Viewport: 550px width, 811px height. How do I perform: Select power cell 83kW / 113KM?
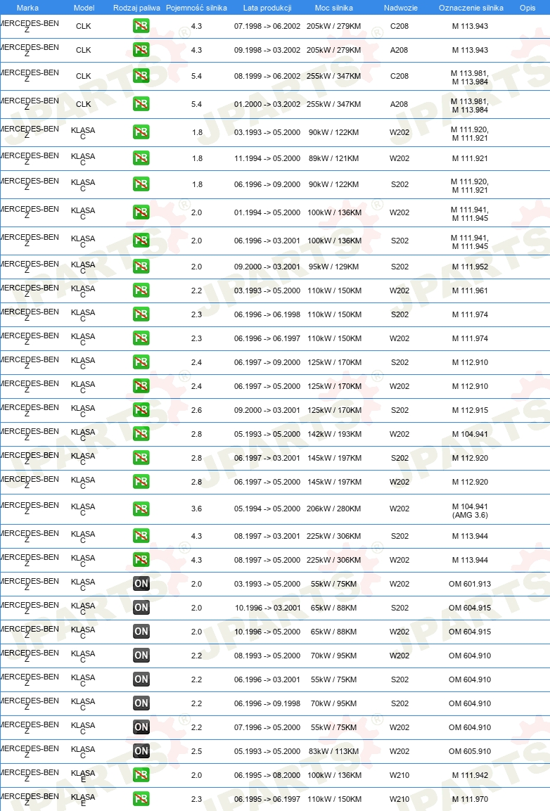333,751
